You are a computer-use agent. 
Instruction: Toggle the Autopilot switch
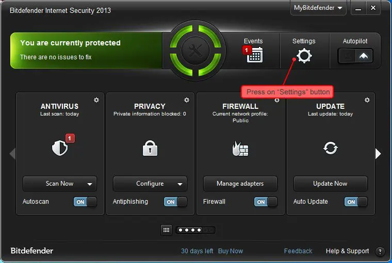tap(355, 56)
